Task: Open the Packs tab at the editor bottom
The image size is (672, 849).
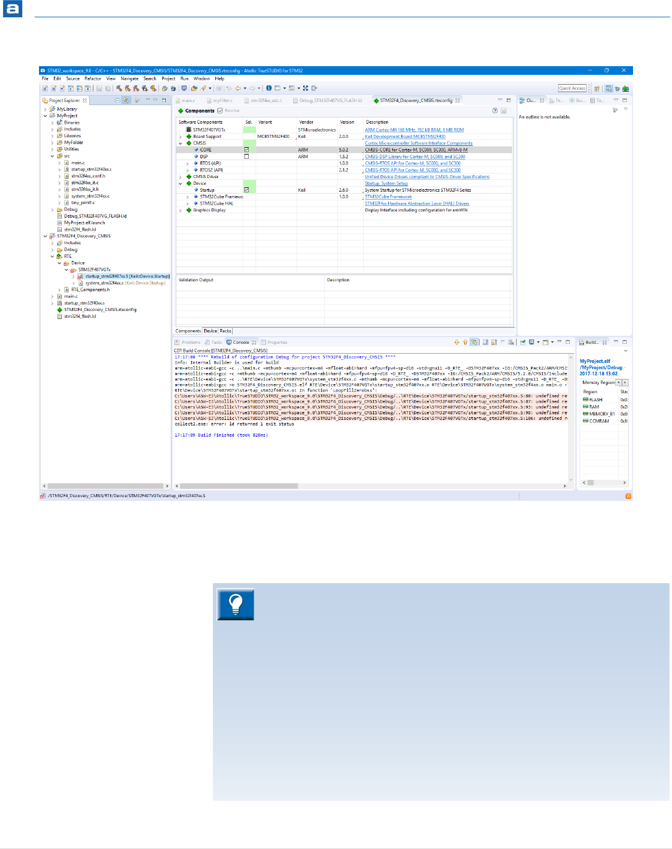Action: pyautogui.click(x=225, y=331)
